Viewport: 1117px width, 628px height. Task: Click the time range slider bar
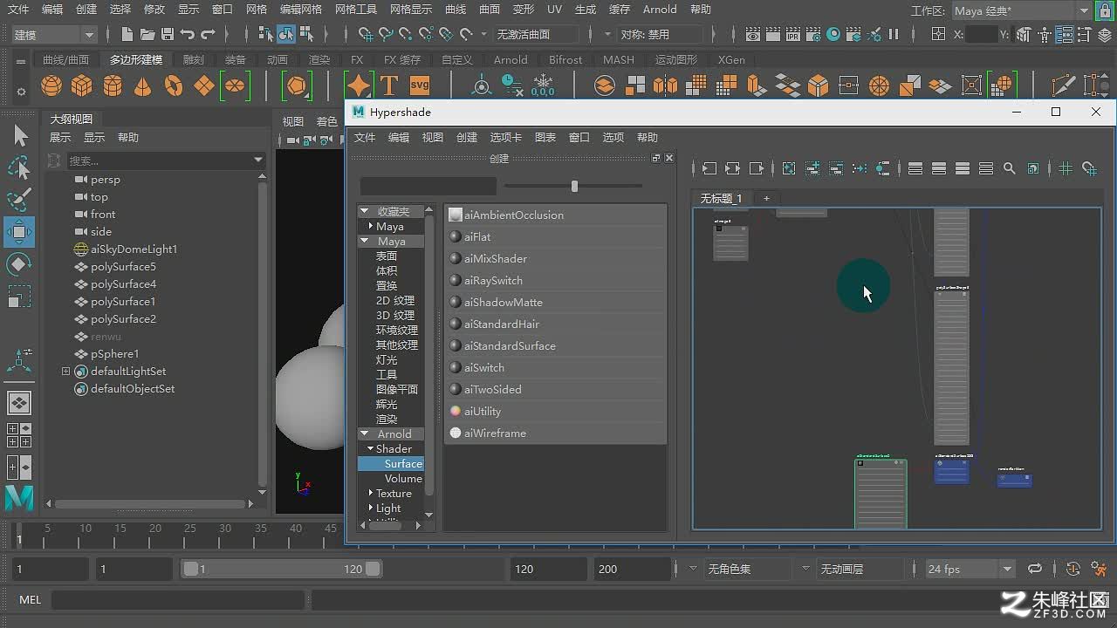click(282, 569)
